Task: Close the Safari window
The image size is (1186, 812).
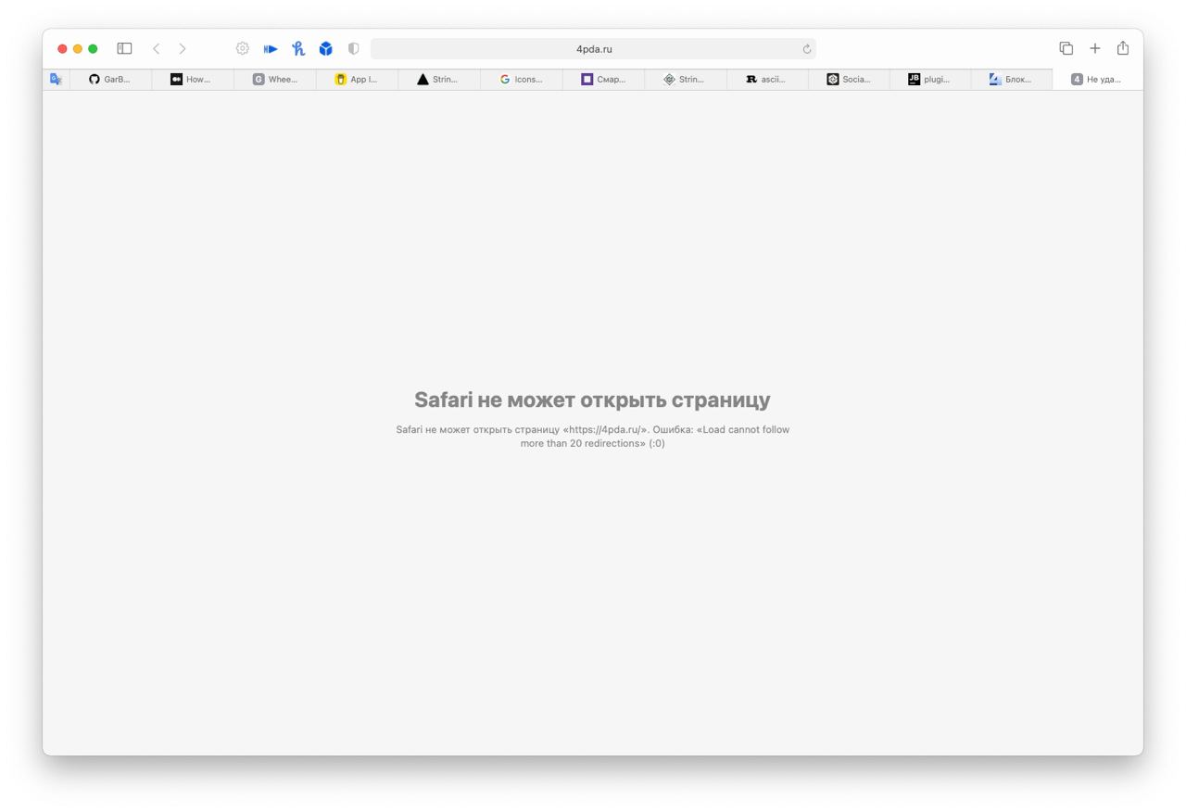Action: click(62, 48)
